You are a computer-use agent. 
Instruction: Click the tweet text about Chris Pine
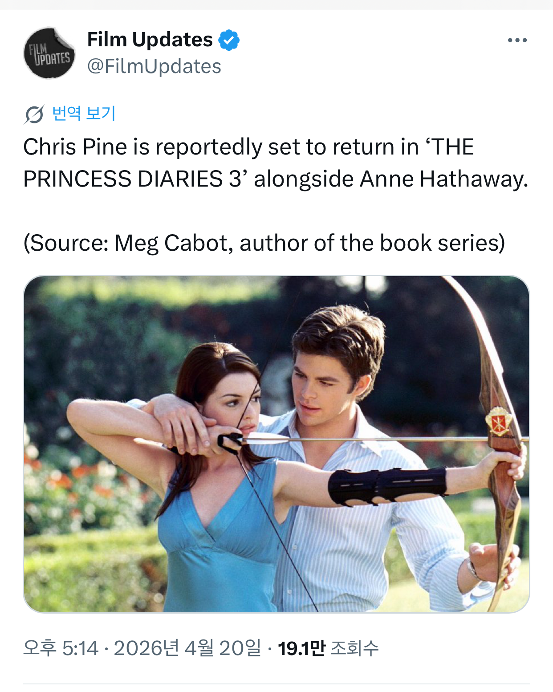tap(276, 163)
